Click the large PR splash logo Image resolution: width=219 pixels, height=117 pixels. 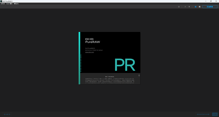point(125,65)
